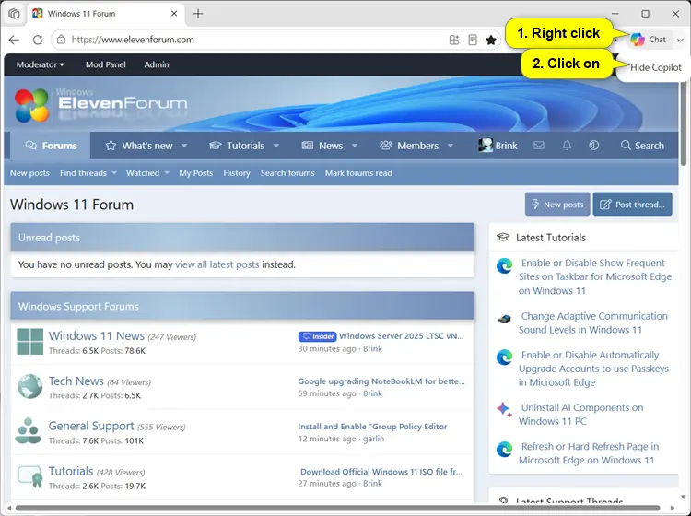Switch to the Forums tab
The height and width of the screenshot is (516, 691).
click(51, 146)
